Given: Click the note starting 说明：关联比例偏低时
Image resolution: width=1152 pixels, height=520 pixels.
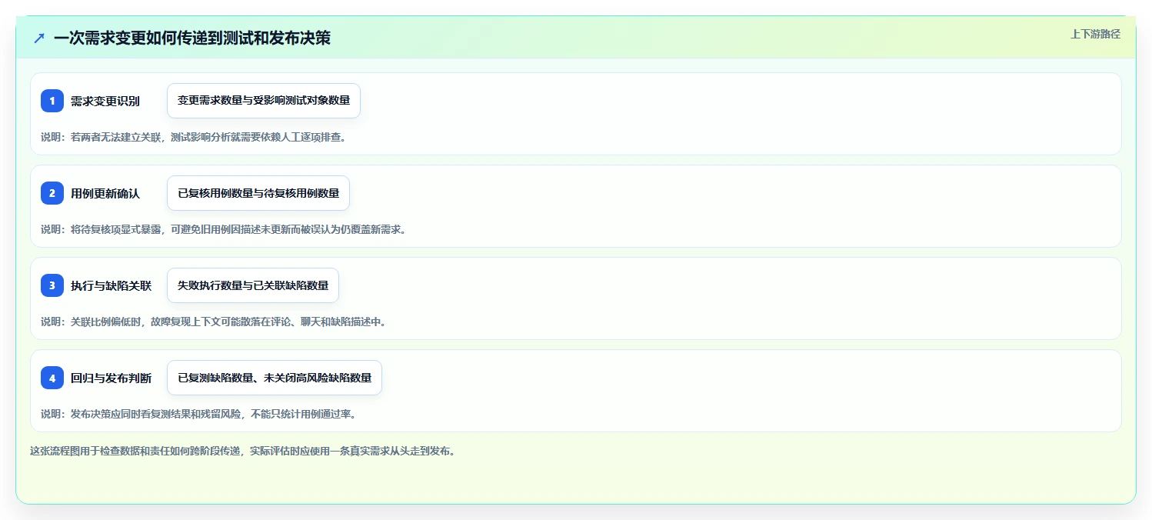Looking at the screenshot, I should tap(213, 322).
